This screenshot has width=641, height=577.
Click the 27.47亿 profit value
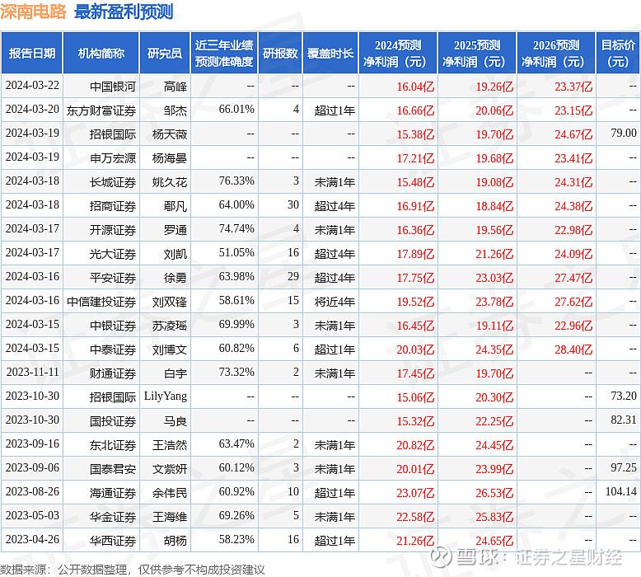tap(573, 278)
